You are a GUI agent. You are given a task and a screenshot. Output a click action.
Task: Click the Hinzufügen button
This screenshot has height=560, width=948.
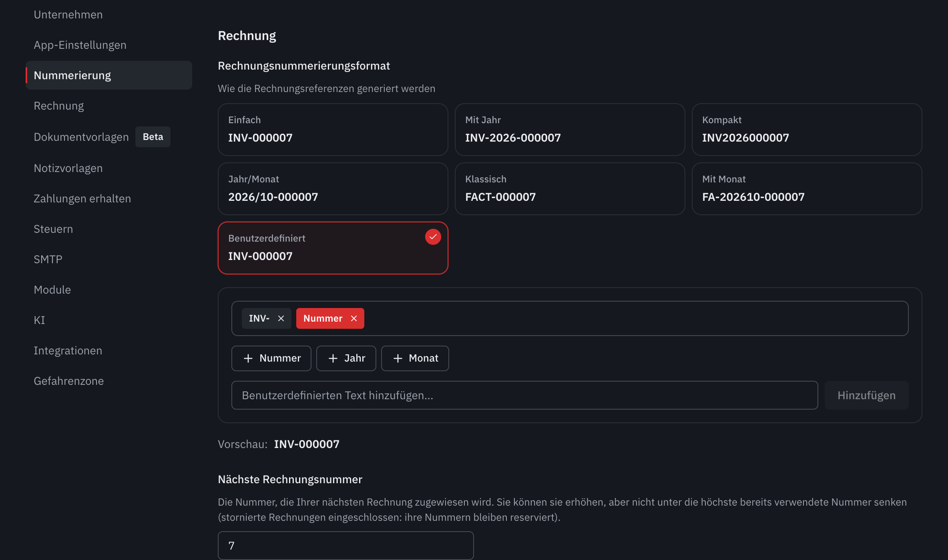coord(866,395)
